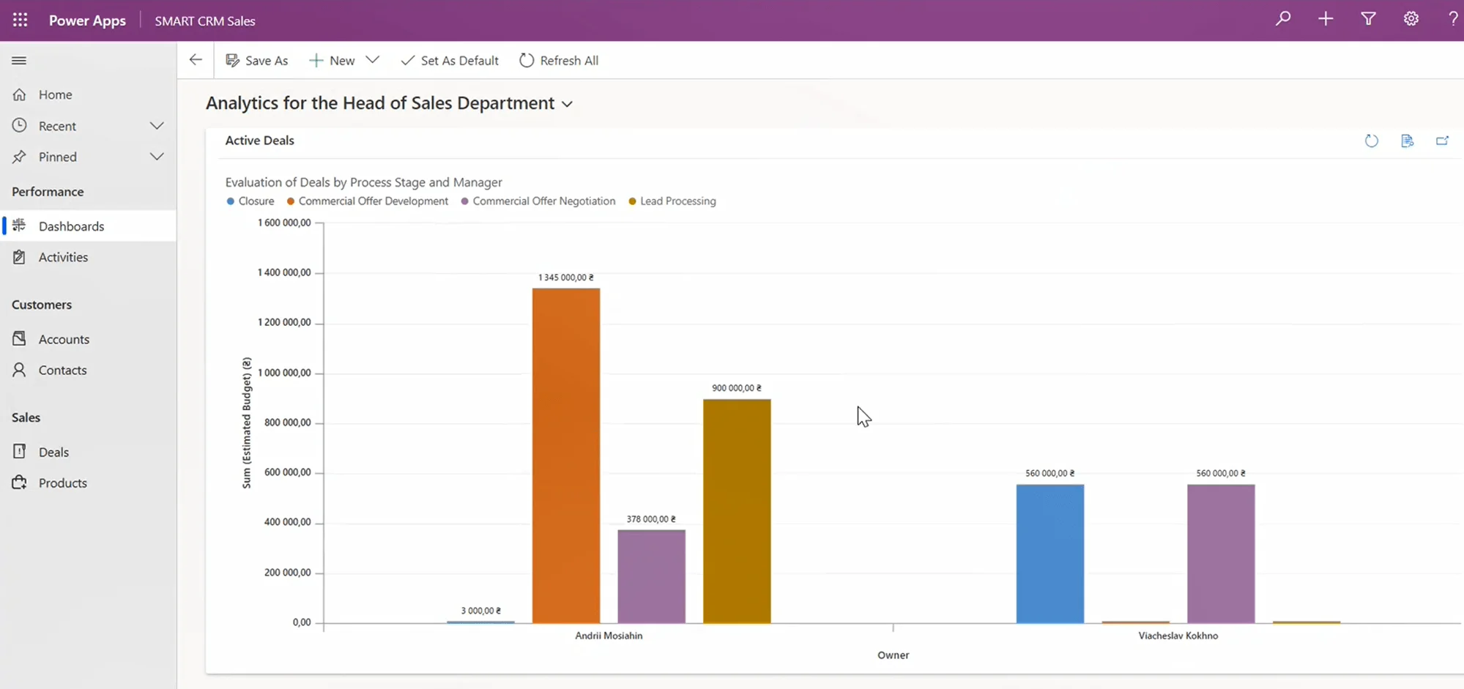The width and height of the screenshot is (1464, 689).
Task: Go back using the arrow button
Action: (196, 61)
